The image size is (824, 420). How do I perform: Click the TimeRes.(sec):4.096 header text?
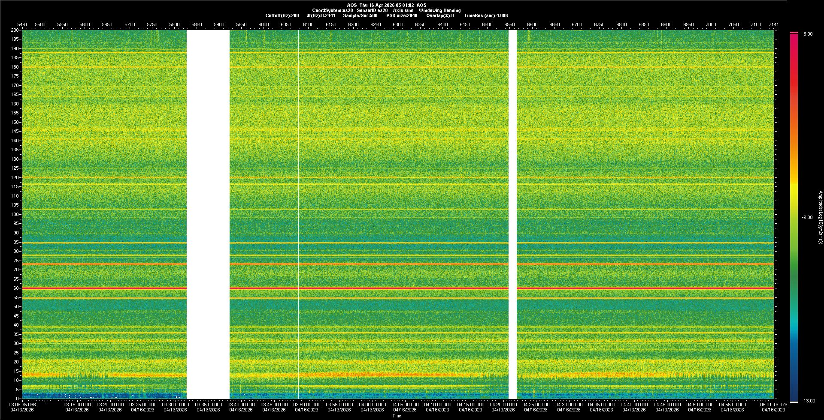(486, 15)
